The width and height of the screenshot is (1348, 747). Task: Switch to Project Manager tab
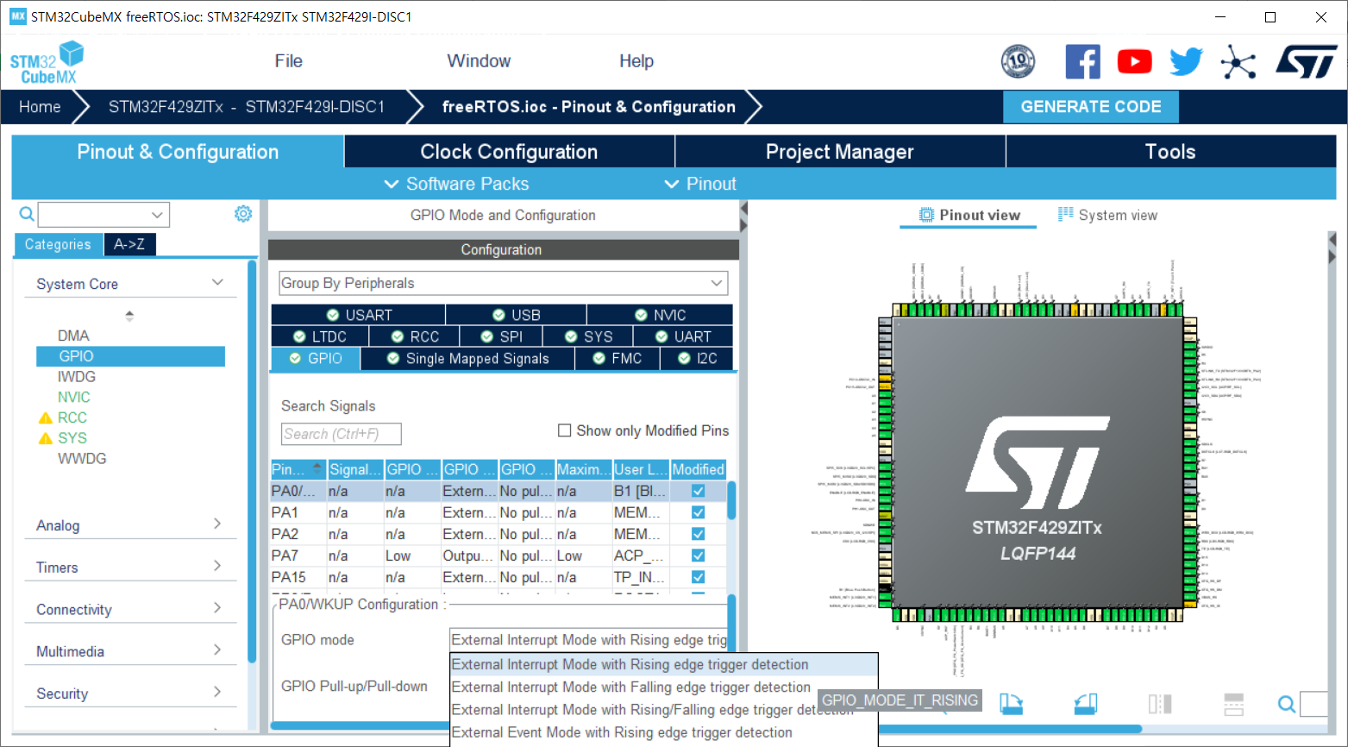(x=840, y=152)
